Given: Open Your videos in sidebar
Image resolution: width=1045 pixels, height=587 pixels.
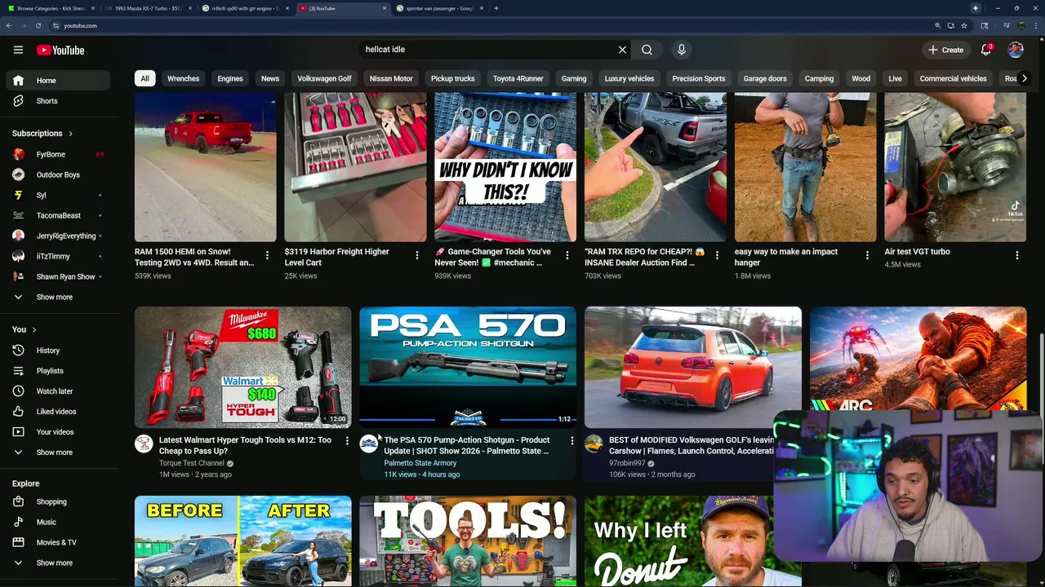Looking at the screenshot, I should tap(58, 432).
